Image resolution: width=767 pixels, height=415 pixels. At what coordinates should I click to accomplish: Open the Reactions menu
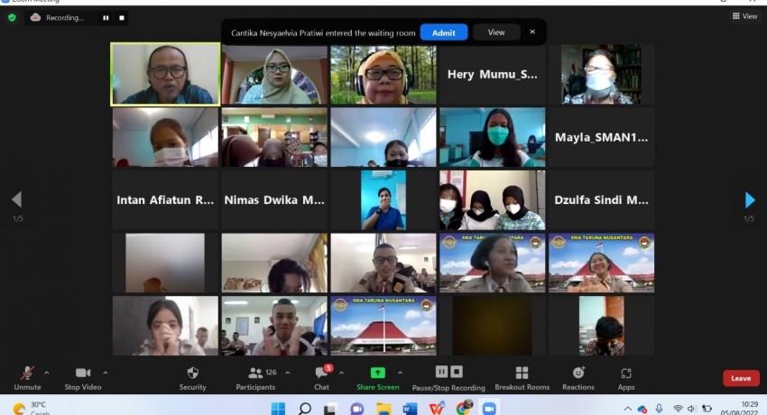578,378
